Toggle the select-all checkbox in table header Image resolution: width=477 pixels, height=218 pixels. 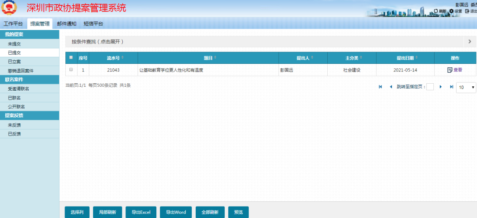click(71, 58)
